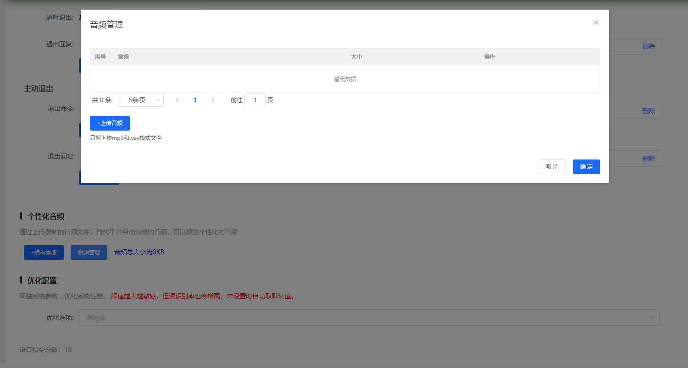This screenshot has height=368, width=688.
Task: Click 点击添加 under 个性化音频
Action: pyautogui.click(x=44, y=252)
